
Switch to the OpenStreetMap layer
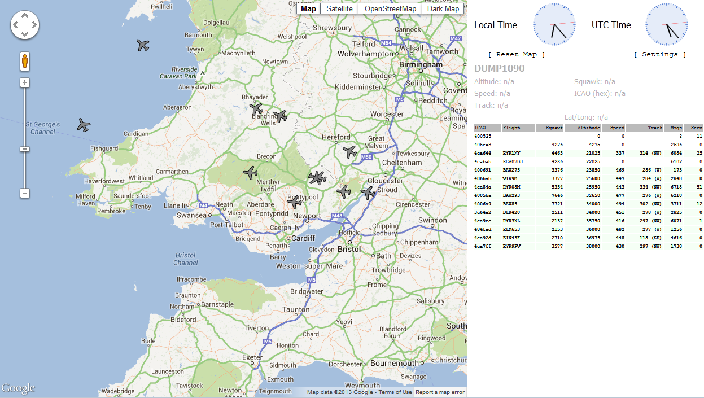coord(390,8)
